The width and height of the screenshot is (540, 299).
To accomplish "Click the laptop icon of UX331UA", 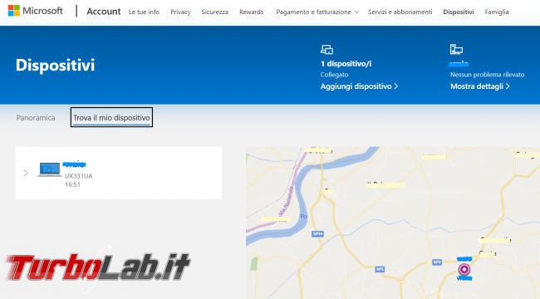I will 50,169.
